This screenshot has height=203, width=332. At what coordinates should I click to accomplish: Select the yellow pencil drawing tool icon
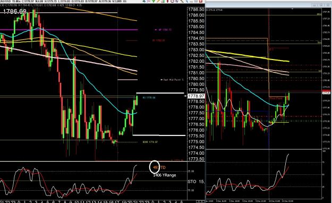pyautogui.click(x=158, y=1)
